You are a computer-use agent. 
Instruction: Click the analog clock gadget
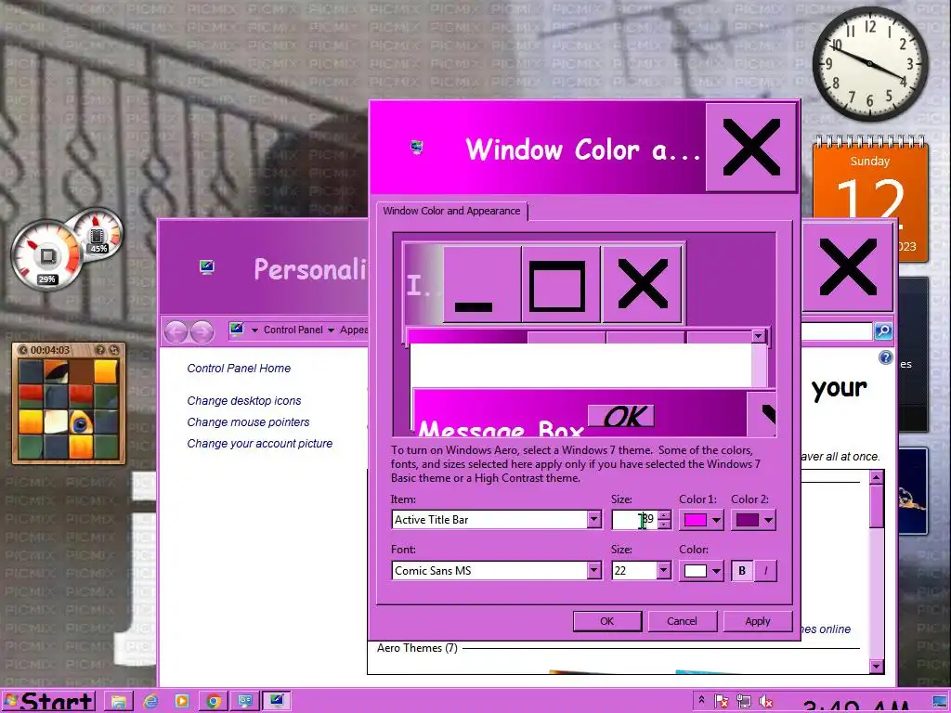coord(870,64)
